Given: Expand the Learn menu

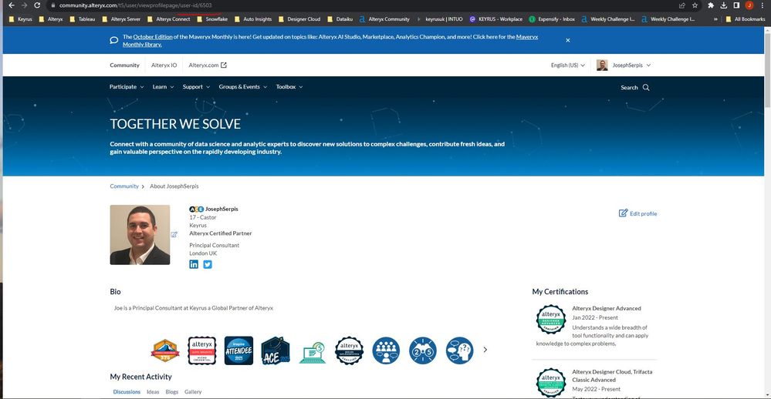Looking at the screenshot, I should (163, 87).
